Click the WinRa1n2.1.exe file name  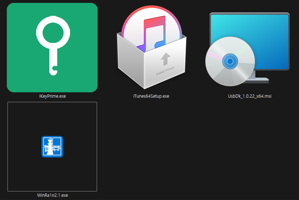53,195
